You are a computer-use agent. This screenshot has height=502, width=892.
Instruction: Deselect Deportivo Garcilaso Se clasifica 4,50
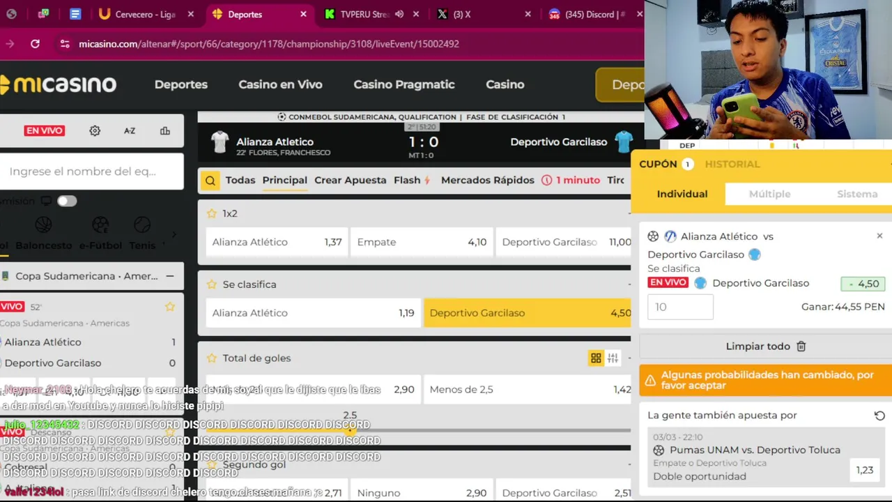point(528,313)
